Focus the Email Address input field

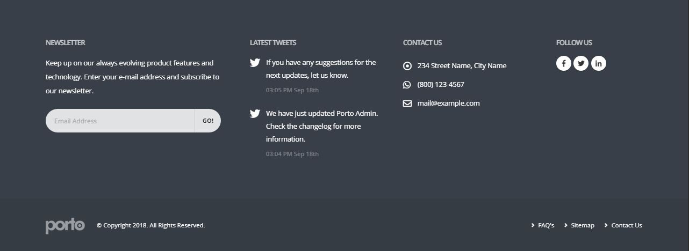pos(120,121)
